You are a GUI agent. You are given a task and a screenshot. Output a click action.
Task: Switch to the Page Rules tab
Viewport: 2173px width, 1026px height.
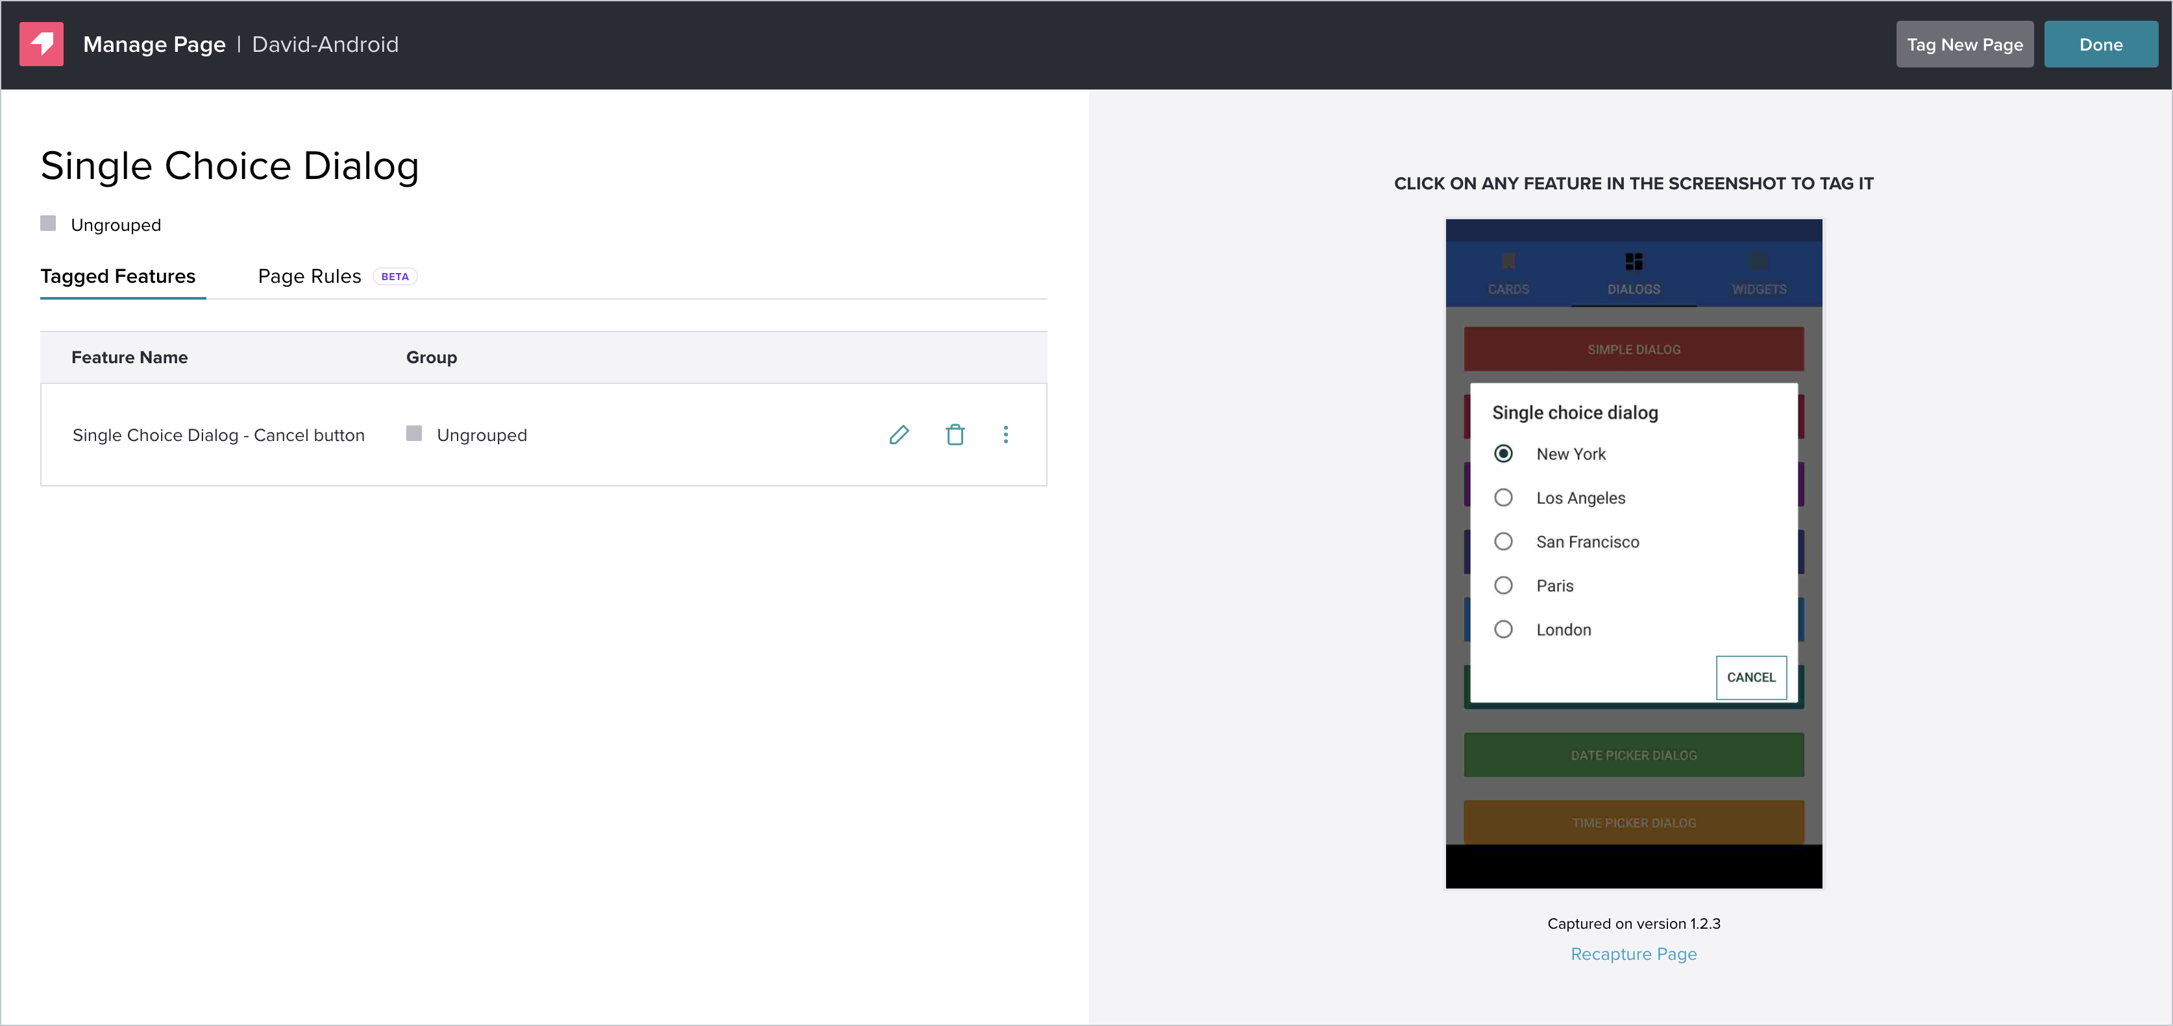pos(310,276)
